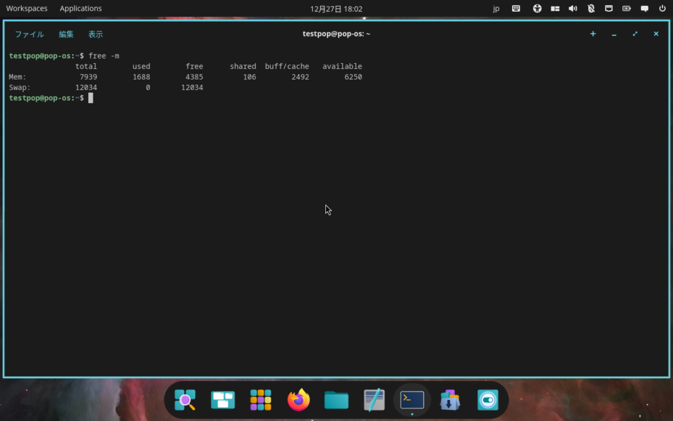The image size is (673, 421).
Task: Open the Workspaces overview
Action: pos(26,9)
